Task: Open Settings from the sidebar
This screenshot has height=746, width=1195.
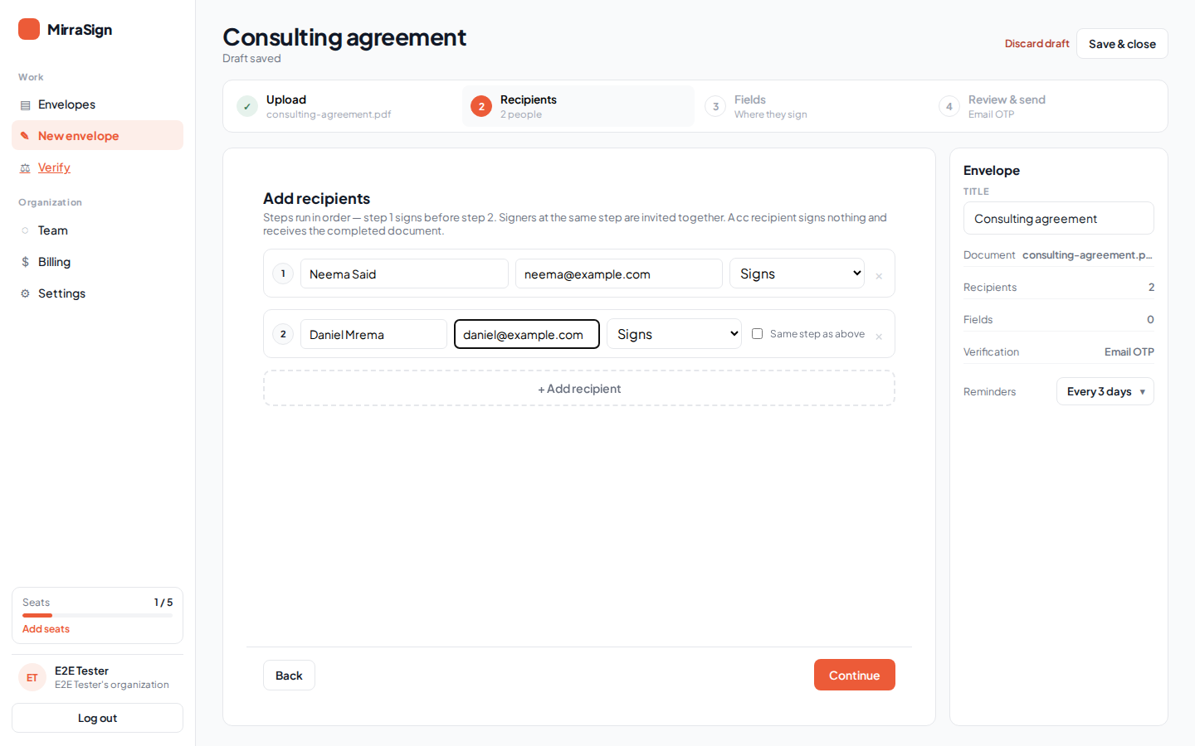Action: 97,293
